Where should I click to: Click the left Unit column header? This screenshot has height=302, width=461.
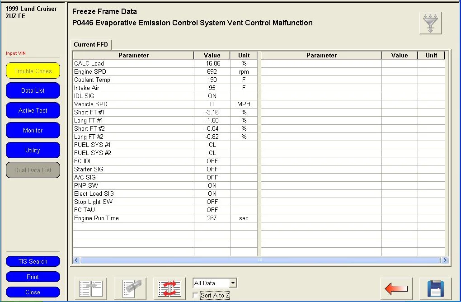click(x=244, y=55)
